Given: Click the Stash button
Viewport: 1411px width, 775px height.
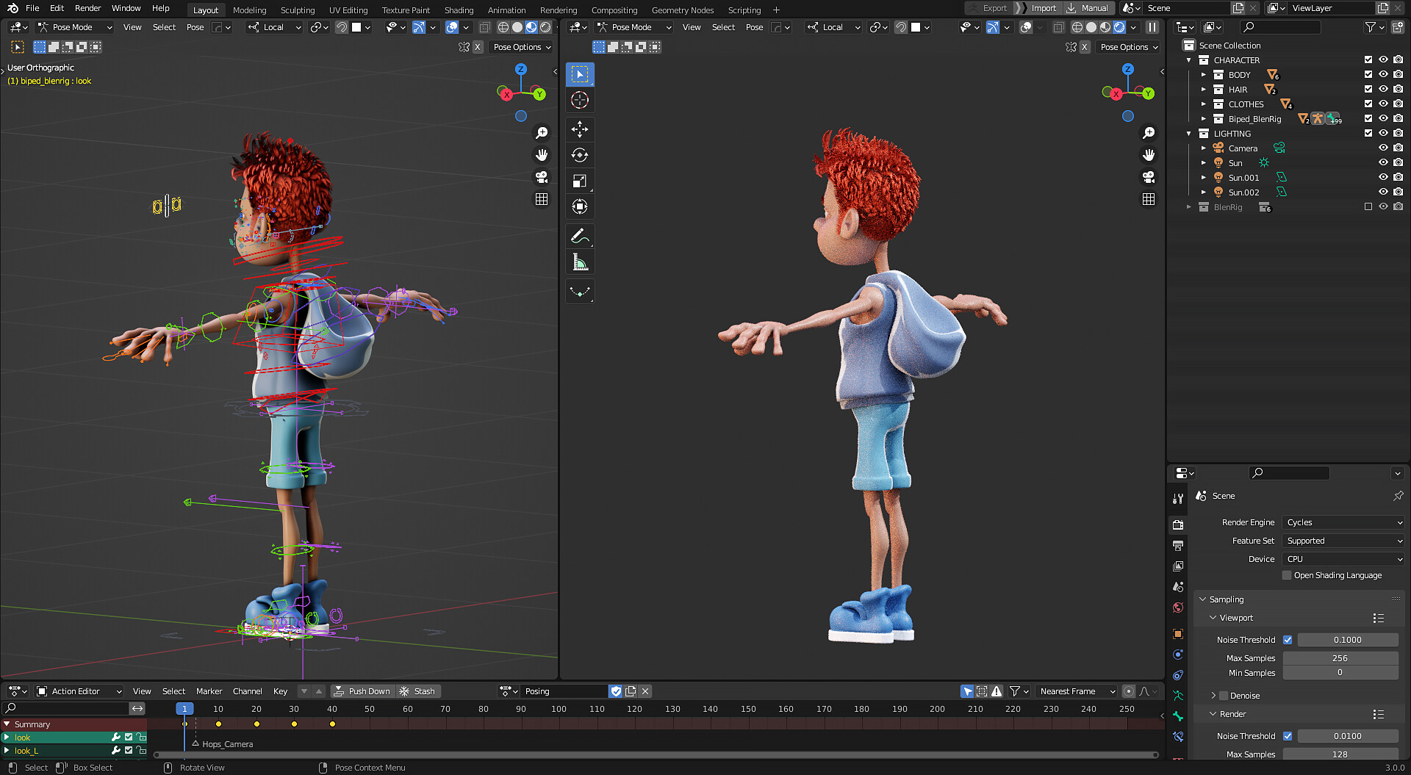Looking at the screenshot, I should (418, 691).
